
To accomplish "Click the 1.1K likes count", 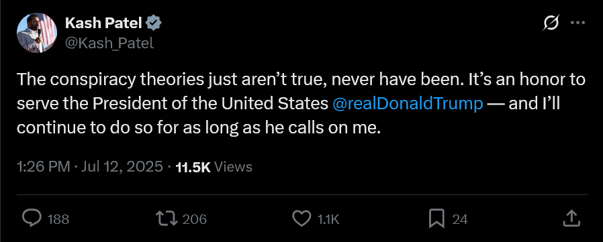I will coord(328,219).
